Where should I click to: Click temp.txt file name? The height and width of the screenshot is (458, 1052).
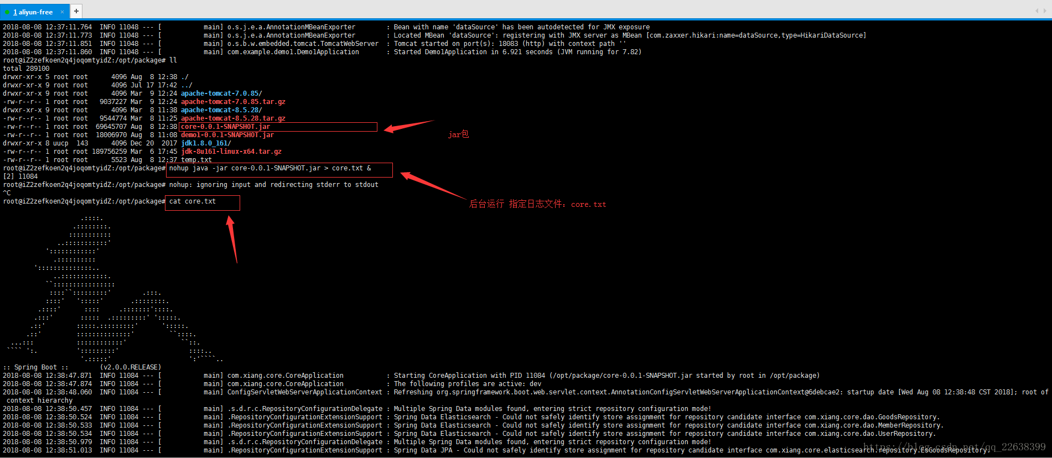pos(196,160)
